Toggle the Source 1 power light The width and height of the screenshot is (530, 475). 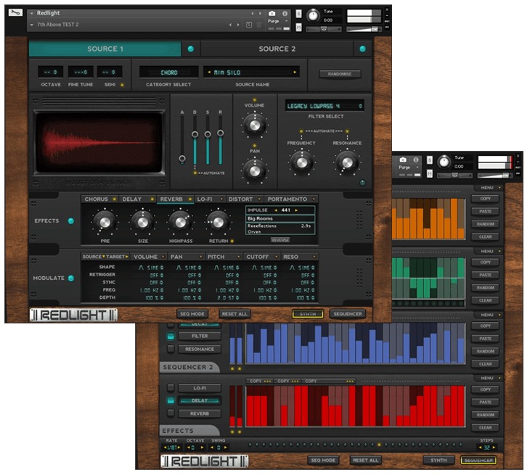191,49
